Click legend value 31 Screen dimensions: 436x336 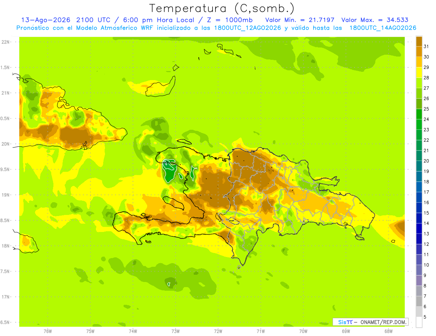(x=427, y=46)
